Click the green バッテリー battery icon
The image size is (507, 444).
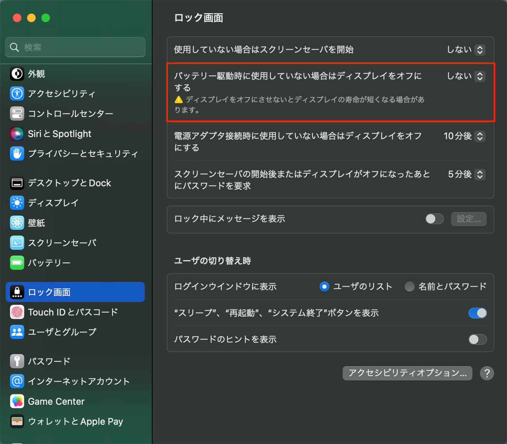[x=17, y=263]
